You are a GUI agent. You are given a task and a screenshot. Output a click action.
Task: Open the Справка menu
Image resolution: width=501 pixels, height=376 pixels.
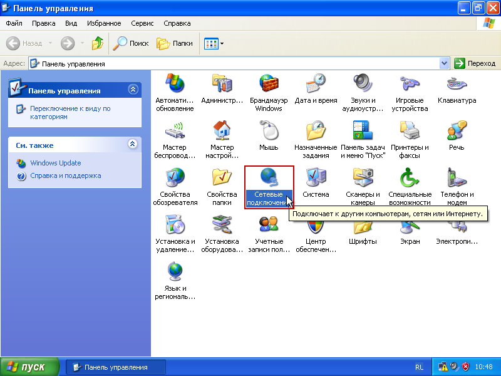click(x=177, y=23)
